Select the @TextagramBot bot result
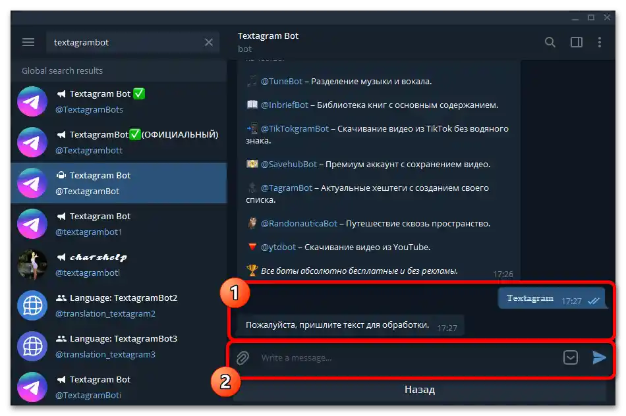626x416 pixels. click(x=119, y=183)
